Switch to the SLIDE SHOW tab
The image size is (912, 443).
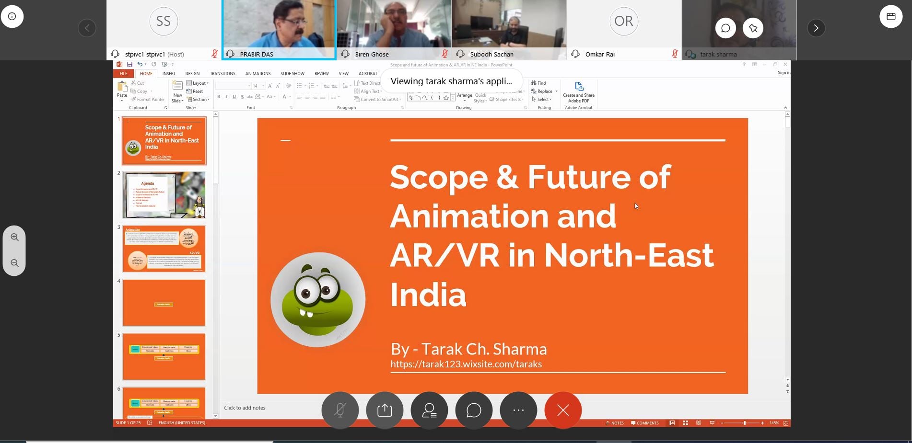tap(292, 74)
